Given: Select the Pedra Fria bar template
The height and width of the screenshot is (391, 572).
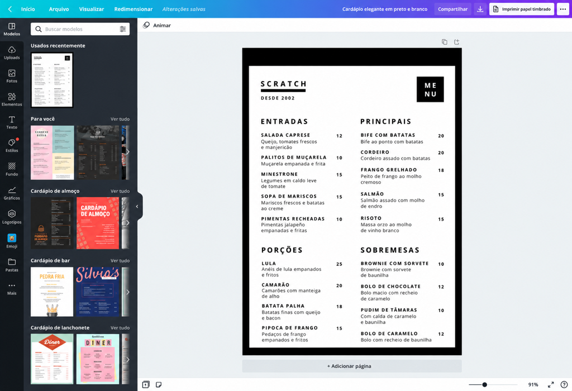Looking at the screenshot, I should [x=52, y=292].
